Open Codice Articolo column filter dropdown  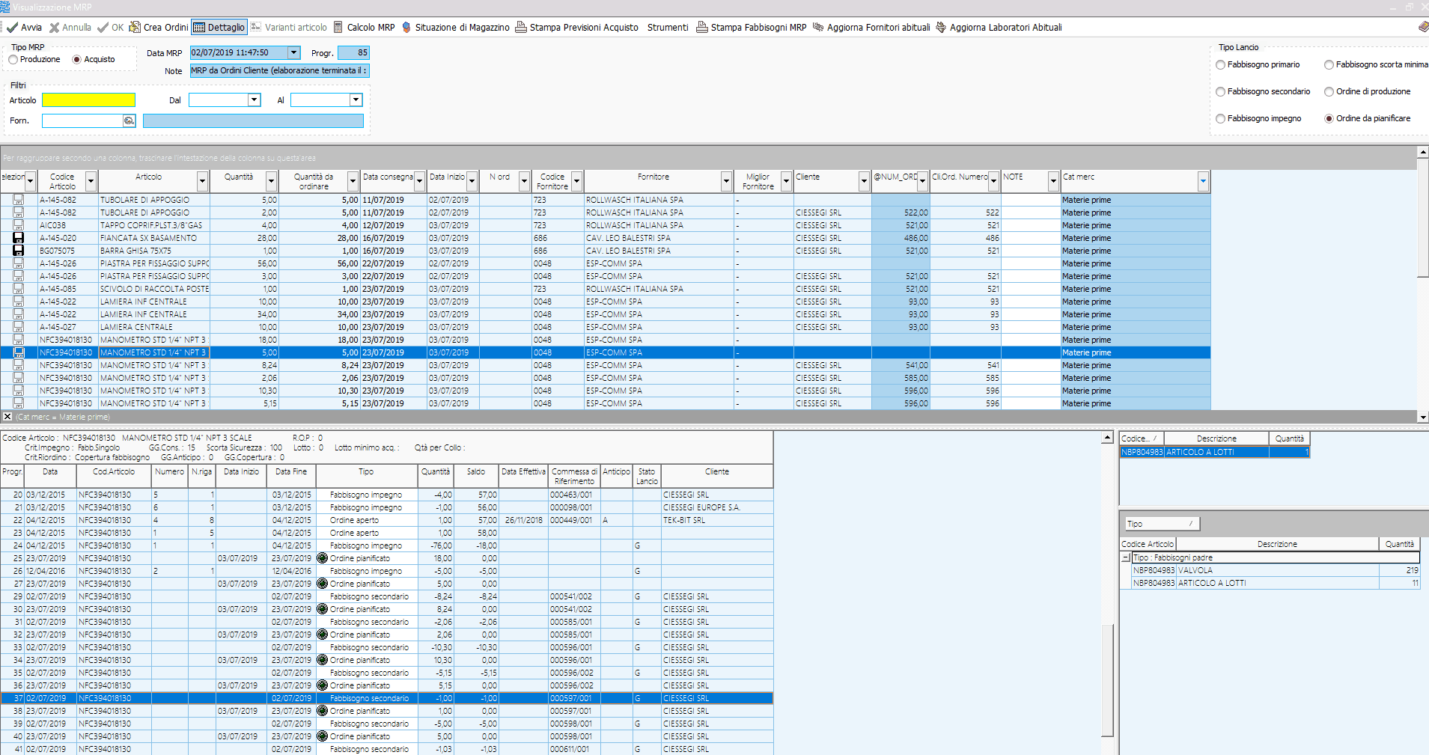coord(91,181)
